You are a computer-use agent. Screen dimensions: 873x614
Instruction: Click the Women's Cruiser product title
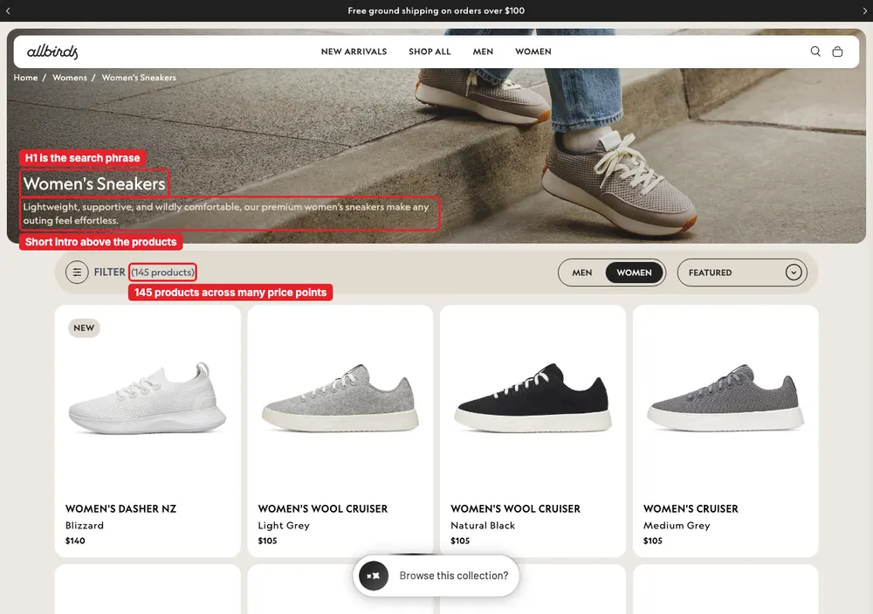click(x=691, y=508)
